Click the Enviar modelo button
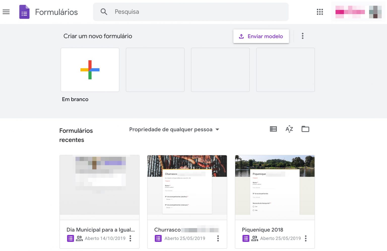The width and height of the screenshot is (387, 251). pos(261,36)
